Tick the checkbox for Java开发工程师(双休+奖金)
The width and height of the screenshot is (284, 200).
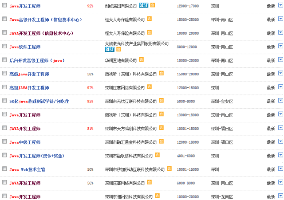(4, 155)
